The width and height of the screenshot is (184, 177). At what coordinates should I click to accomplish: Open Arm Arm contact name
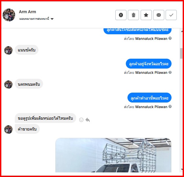click(x=28, y=12)
